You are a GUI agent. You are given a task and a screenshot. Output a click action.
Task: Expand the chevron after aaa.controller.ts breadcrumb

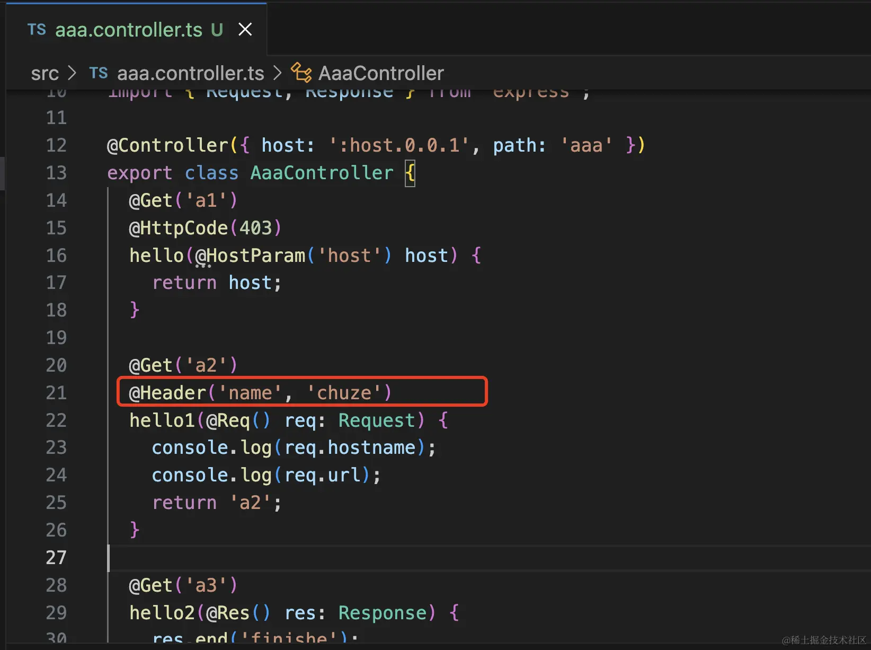coord(277,73)
